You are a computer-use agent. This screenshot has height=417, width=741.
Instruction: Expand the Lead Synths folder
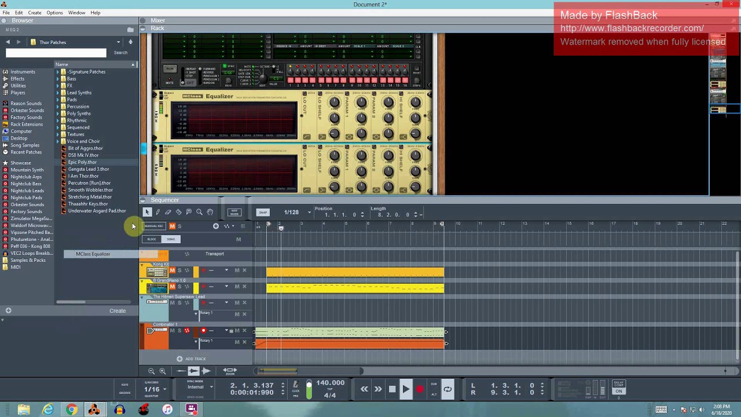coord(58,93)
